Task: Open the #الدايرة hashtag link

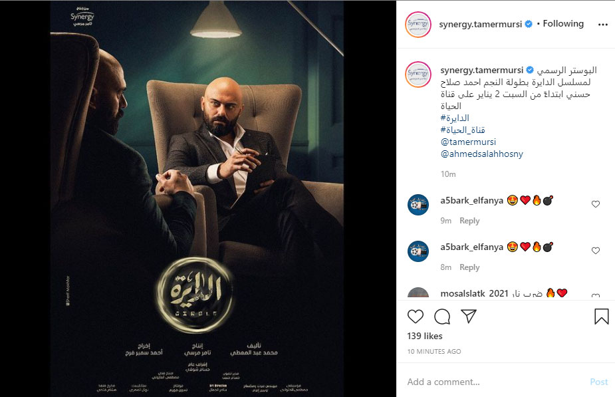Action: [455, 118]
